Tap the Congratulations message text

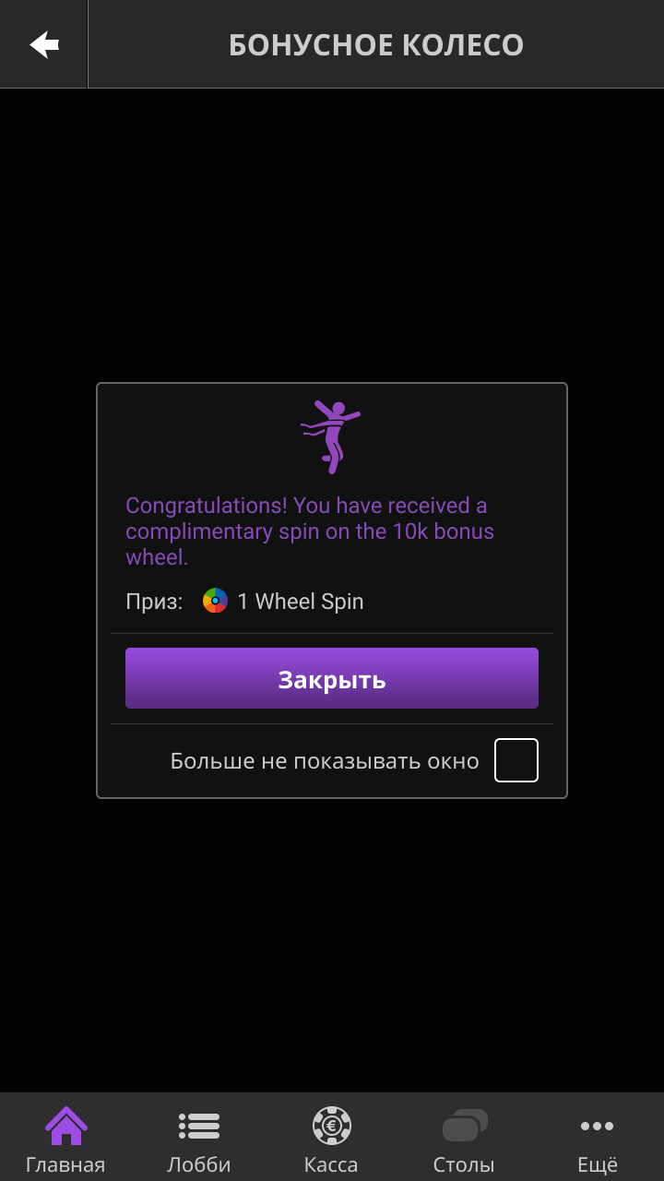[310, 531]
